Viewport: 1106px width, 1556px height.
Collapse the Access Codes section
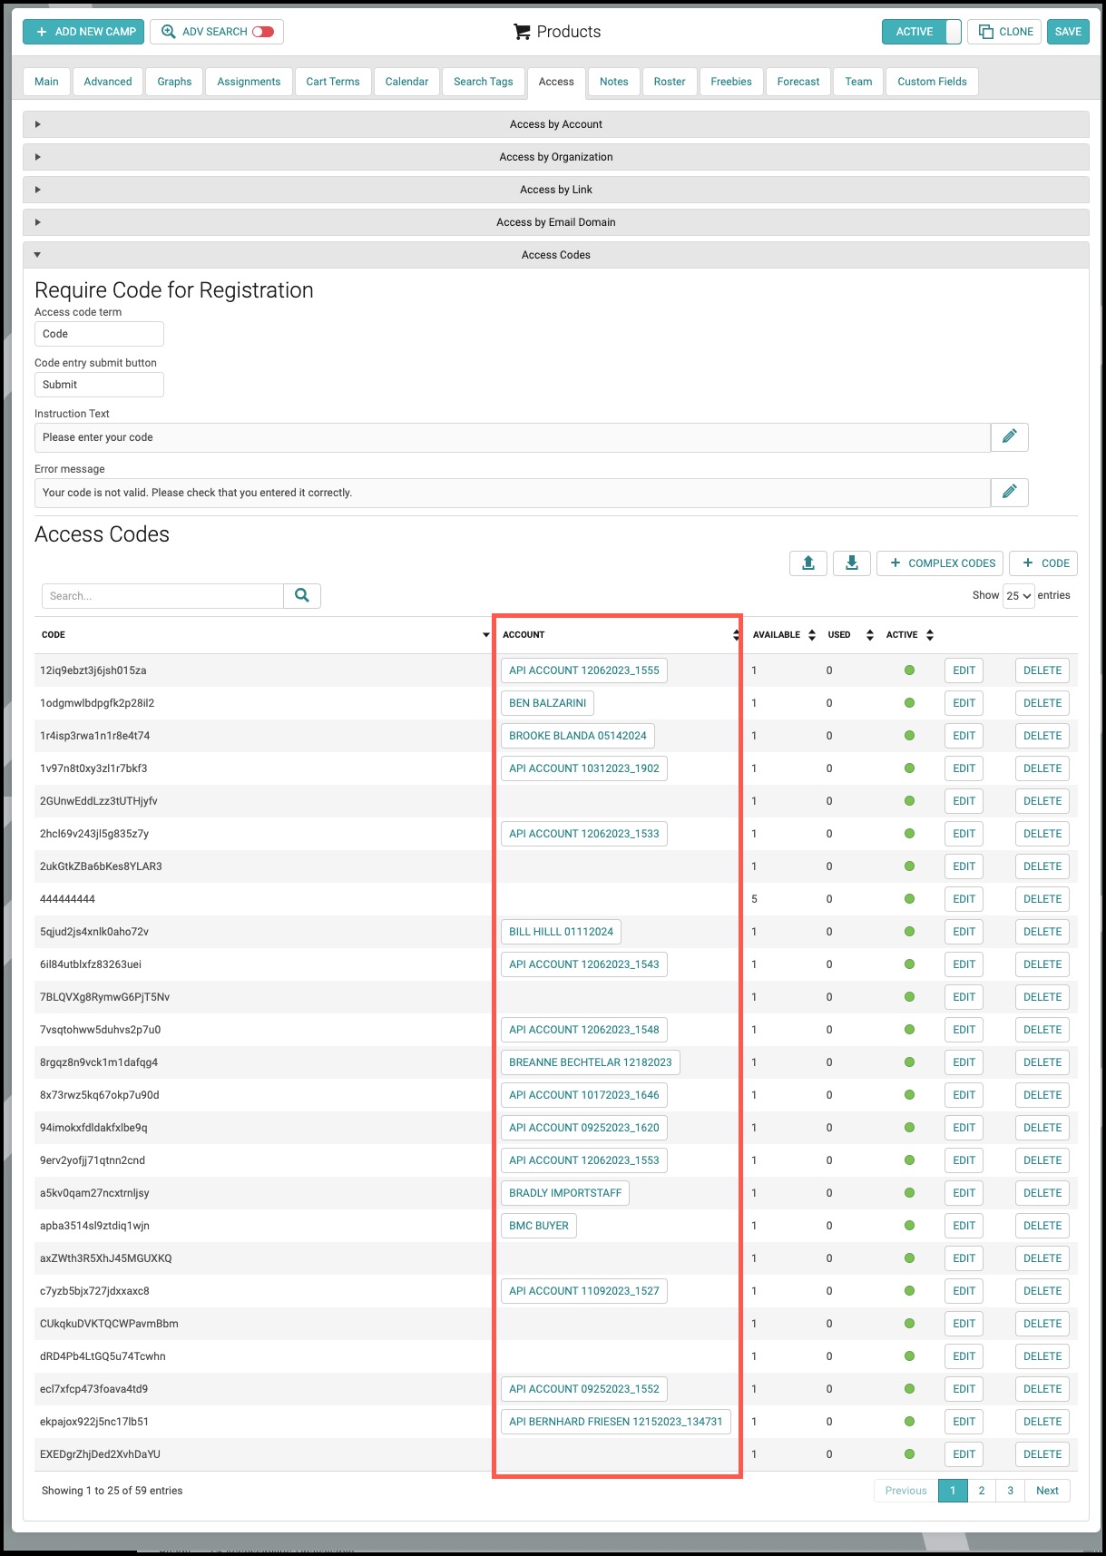pos(555,255)
